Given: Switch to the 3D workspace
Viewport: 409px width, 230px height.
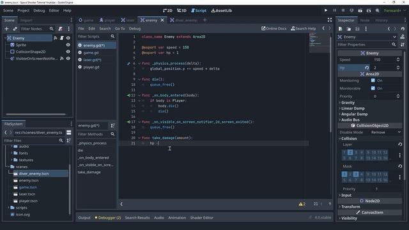Looking at the screenshot, I should [x=181, y=10].
